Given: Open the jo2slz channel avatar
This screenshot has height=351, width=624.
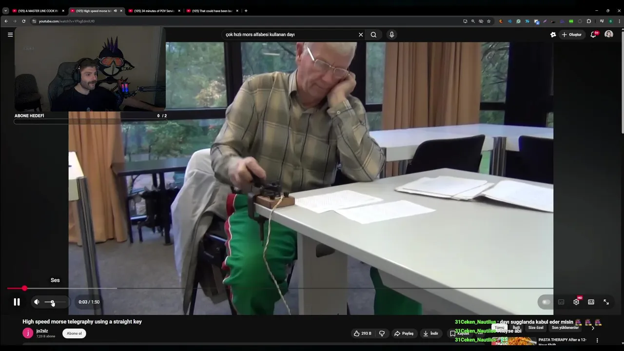Looking at the screenshot, I should point(28,333).
